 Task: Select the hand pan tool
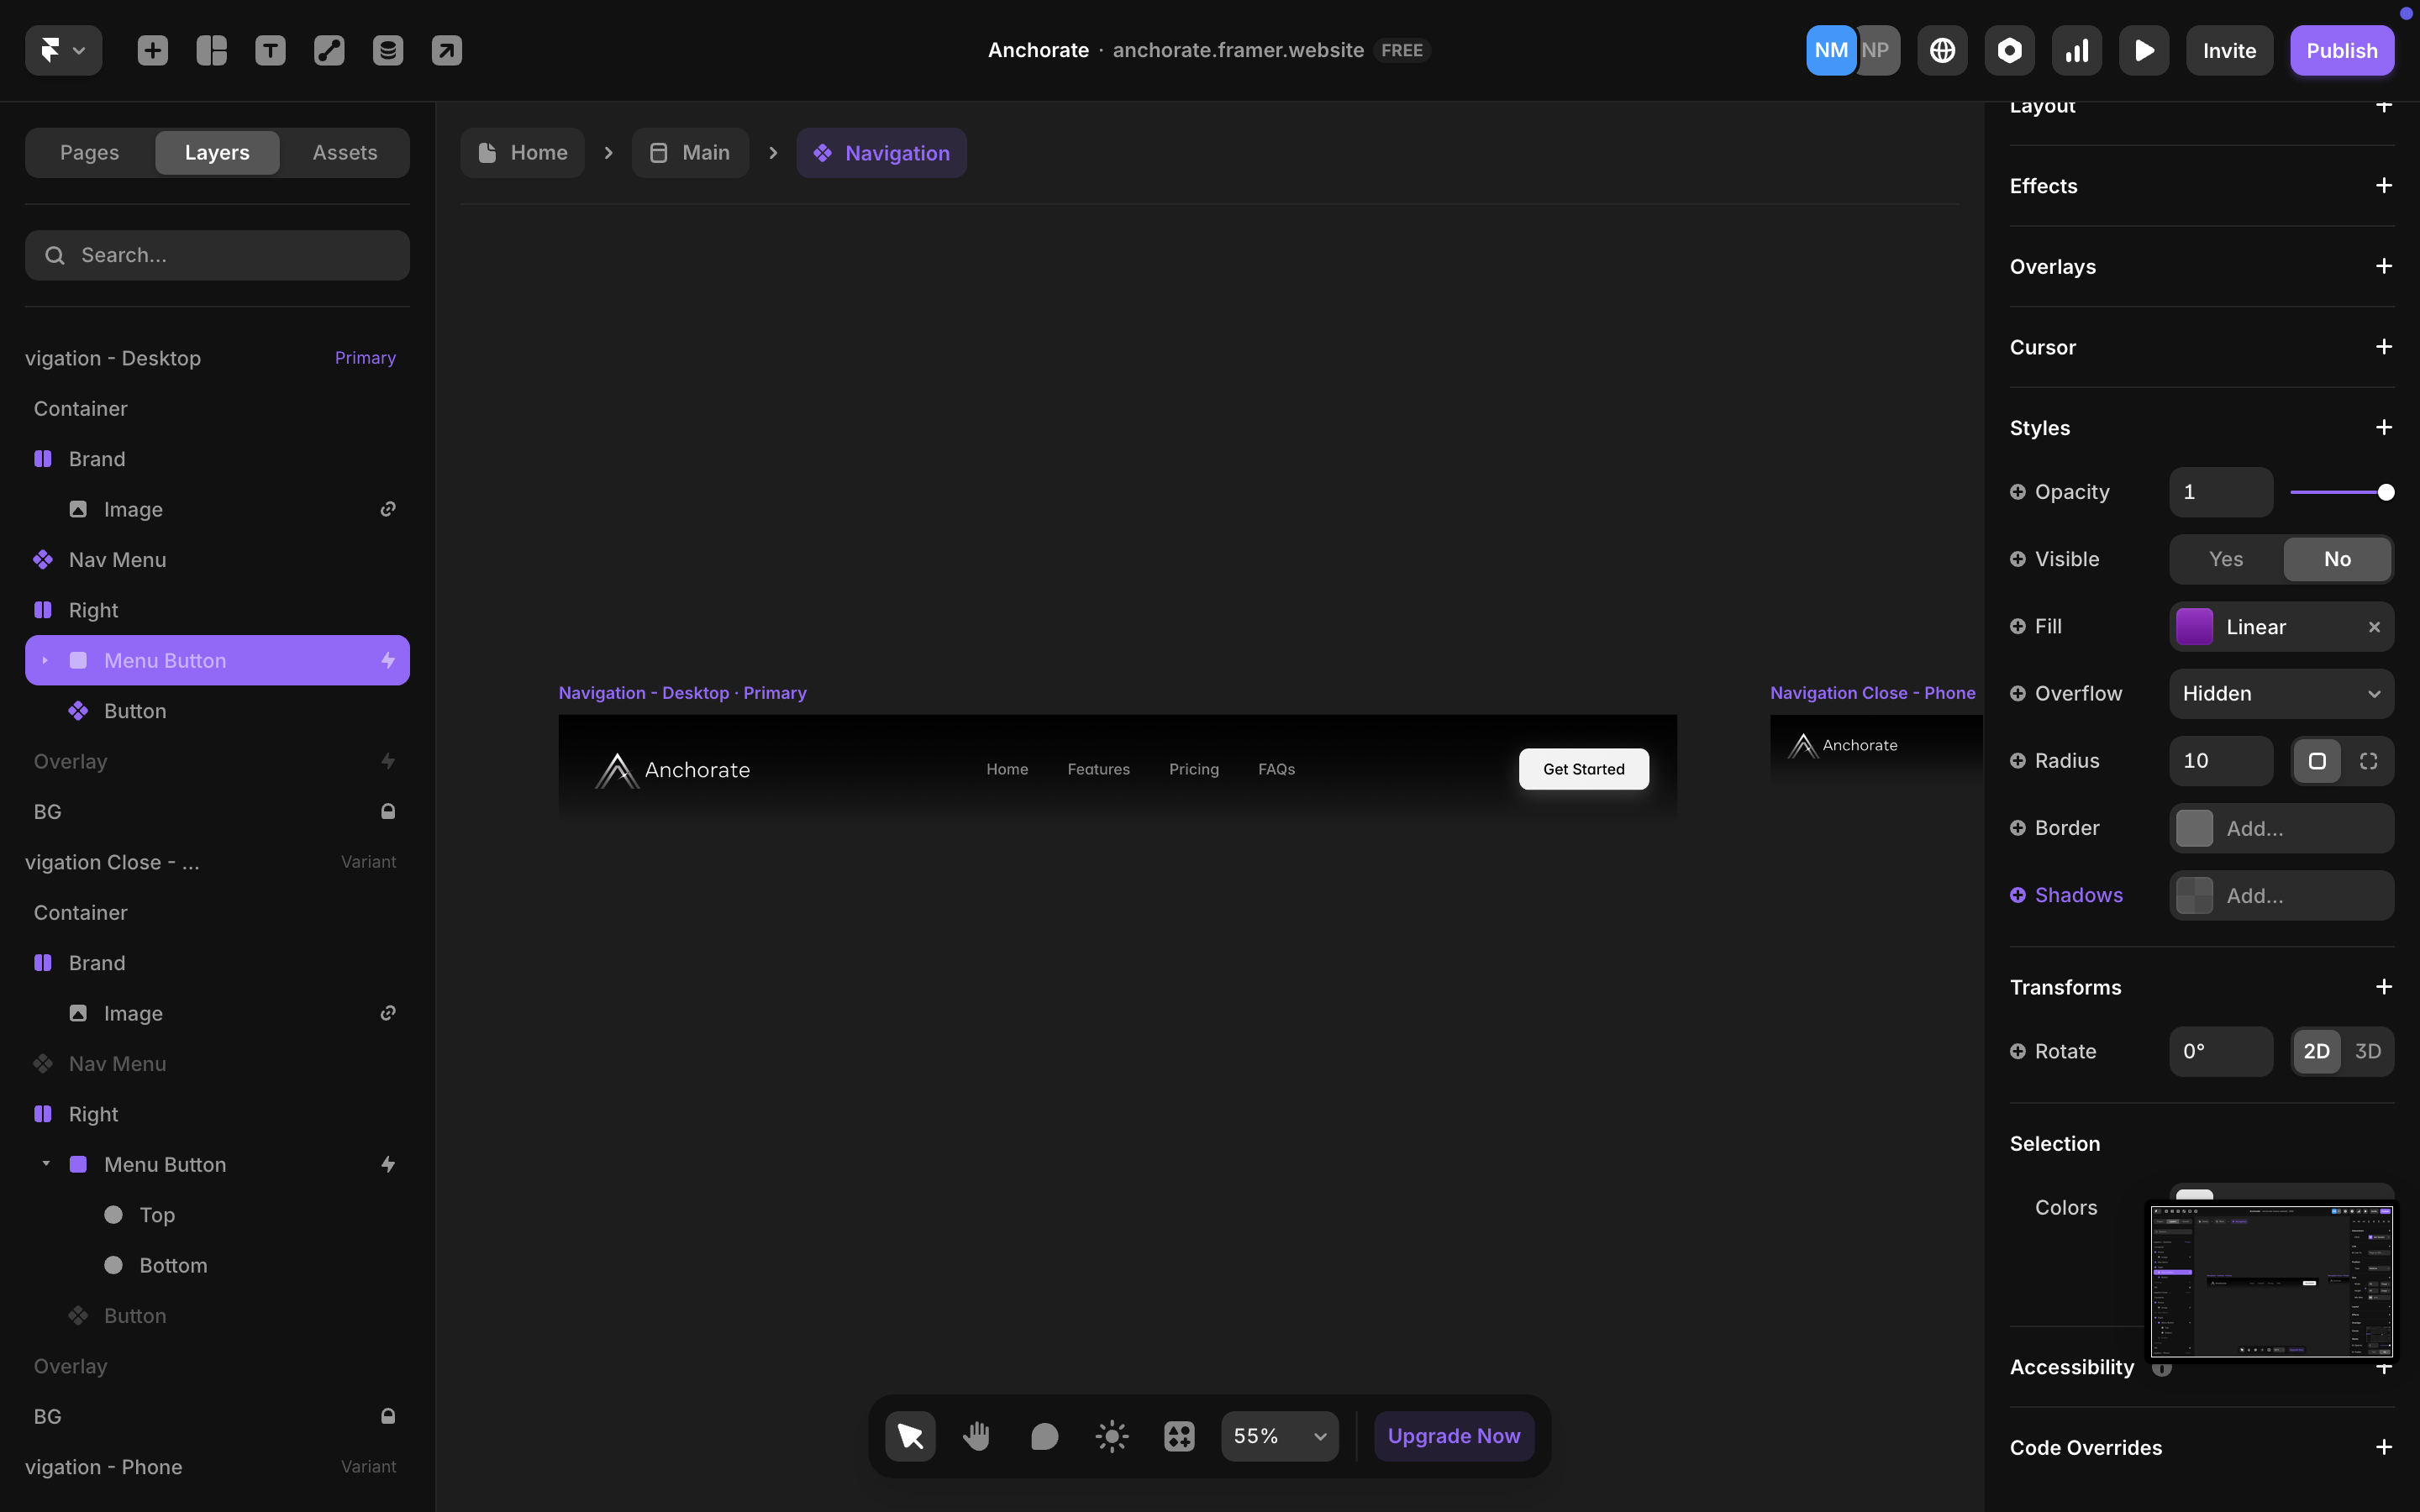point(976,1436)
